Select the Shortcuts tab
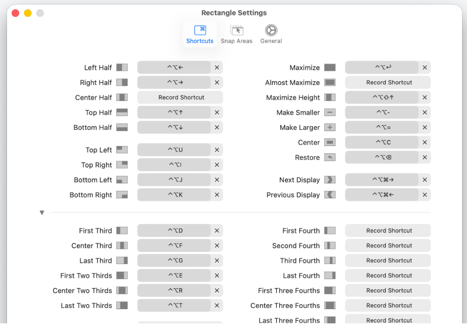 (x=200, y=34)
